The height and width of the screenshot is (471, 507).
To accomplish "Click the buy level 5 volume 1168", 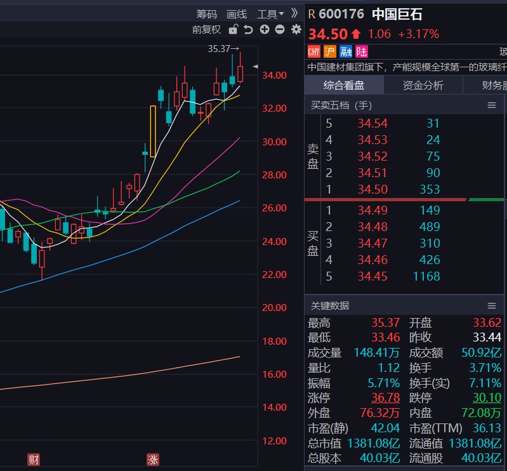I will click(x=426, y=276).
